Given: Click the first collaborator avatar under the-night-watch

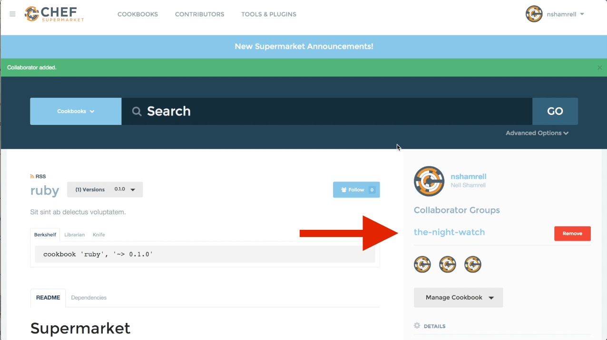Looking at the screenshot, I should coord(422,264).
